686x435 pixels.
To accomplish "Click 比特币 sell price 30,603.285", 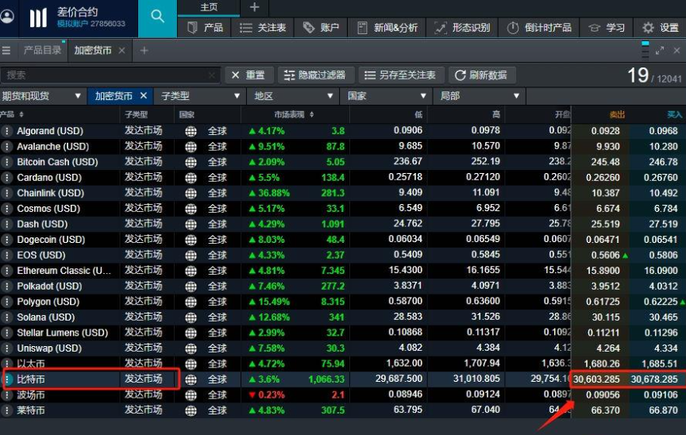I will pos(596,379).
